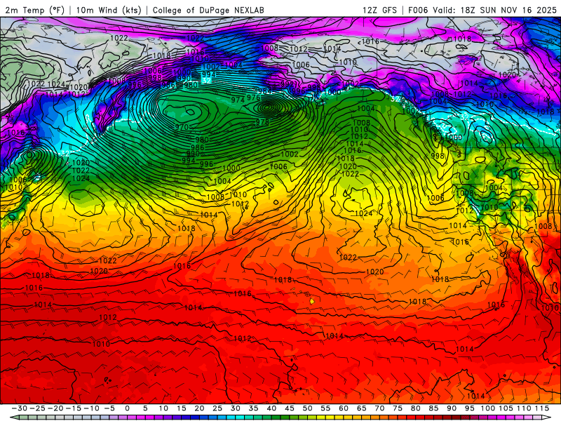Choose the 105 tick label on the legend

pyautogui.click(x=506, y=408)
